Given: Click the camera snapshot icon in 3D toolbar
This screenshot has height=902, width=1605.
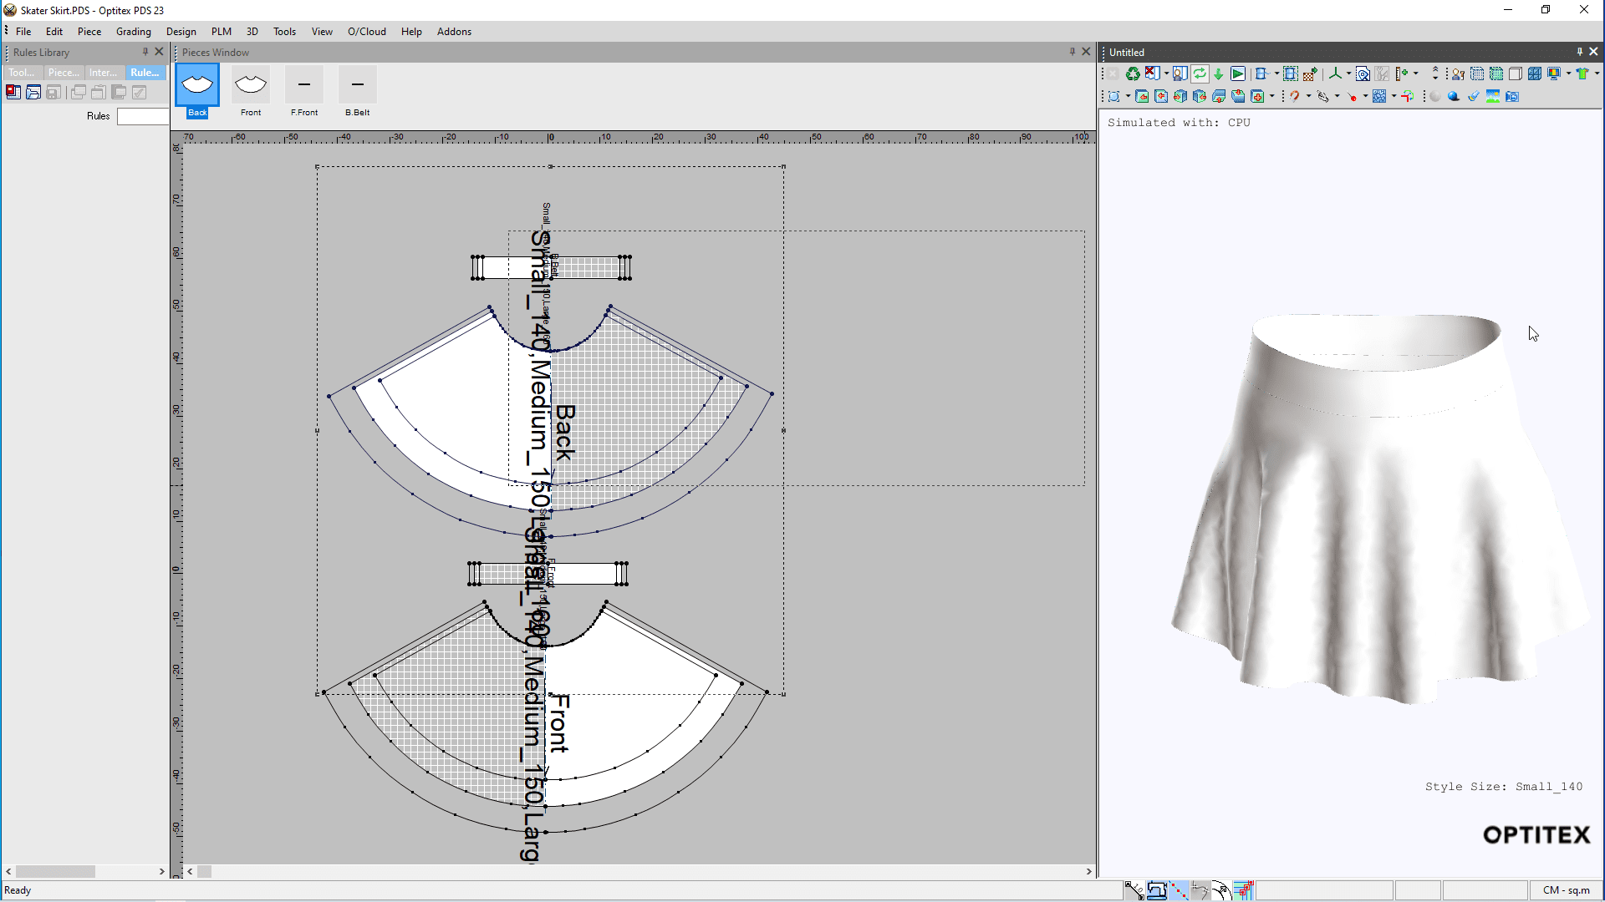Looking at the screenshot, I should [x=1512, y=97].
